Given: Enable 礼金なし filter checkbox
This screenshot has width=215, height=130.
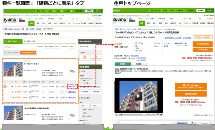Looking at the screenshot, I should pyautogui.click(x=81, y=113).
